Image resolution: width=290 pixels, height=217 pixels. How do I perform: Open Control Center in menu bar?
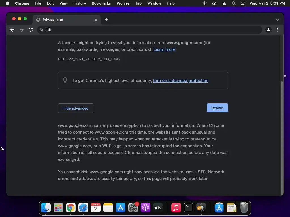coord(243,3)
